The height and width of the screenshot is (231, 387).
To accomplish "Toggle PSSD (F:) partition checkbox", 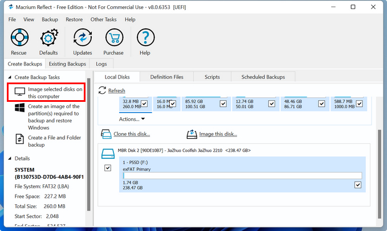I will tap(358, 185).
